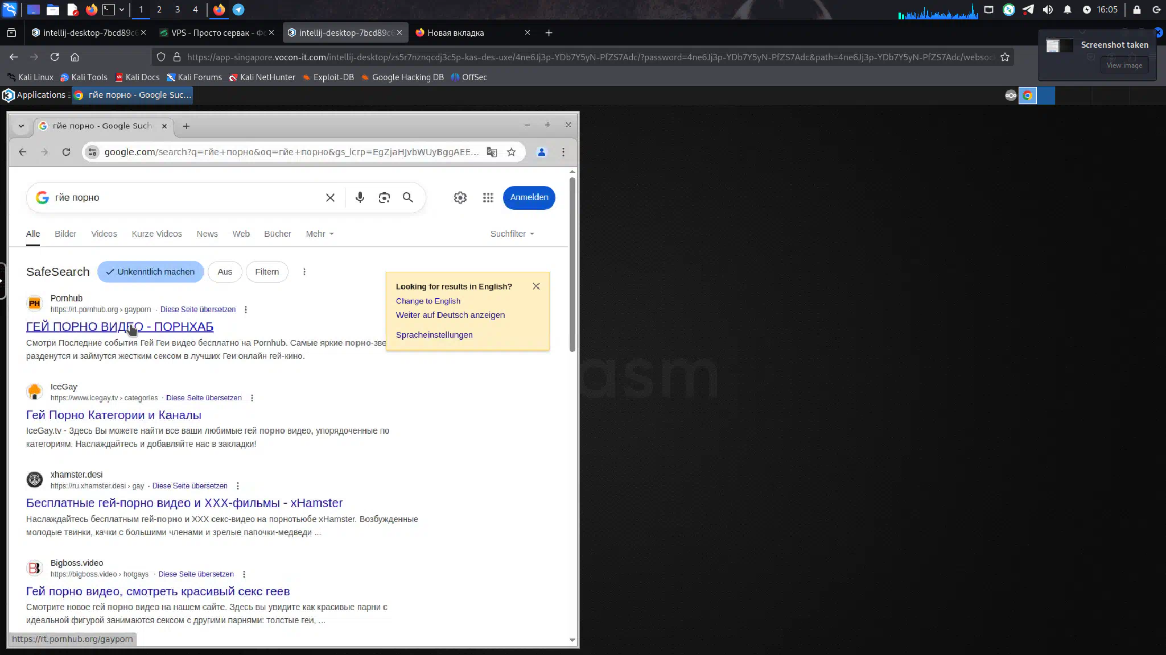1166x655 pixels.
Task: Open a new tab in inner Chrome window
Action: (x=186, y=126)
